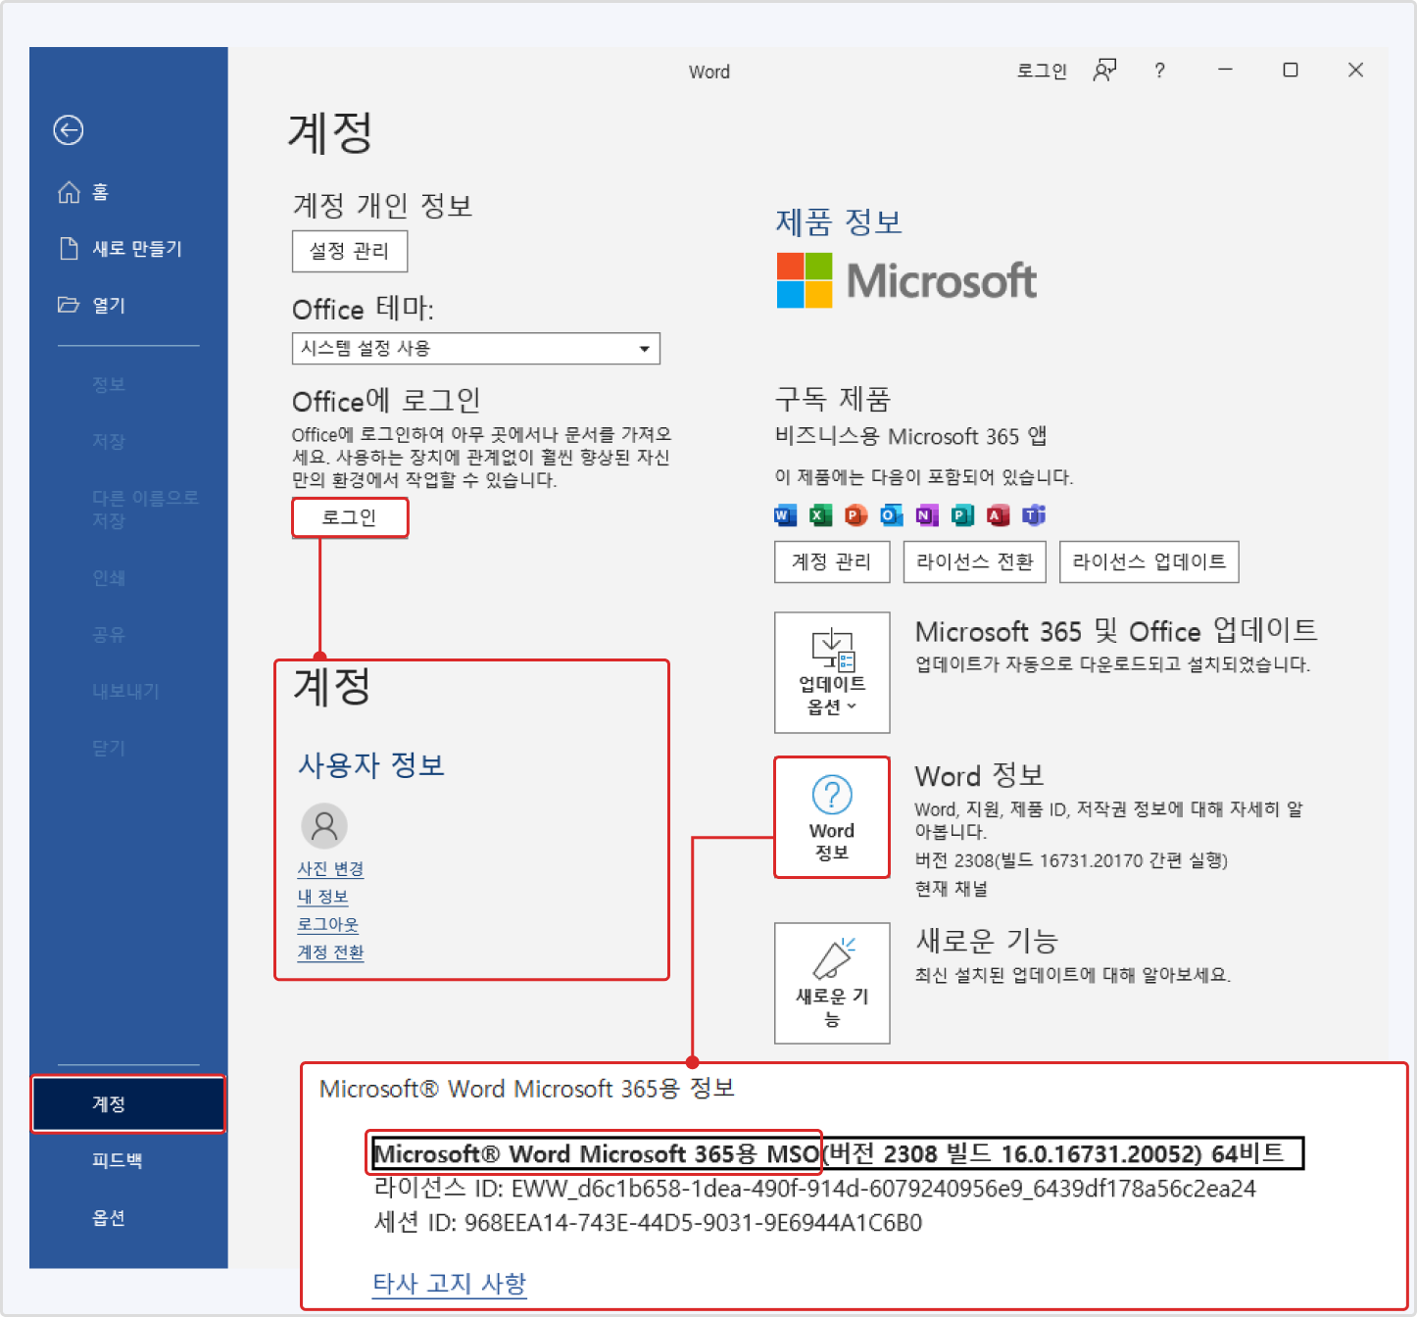
Task: Select 새로 만들기 in the sidebar
Action: pos(136,249)
